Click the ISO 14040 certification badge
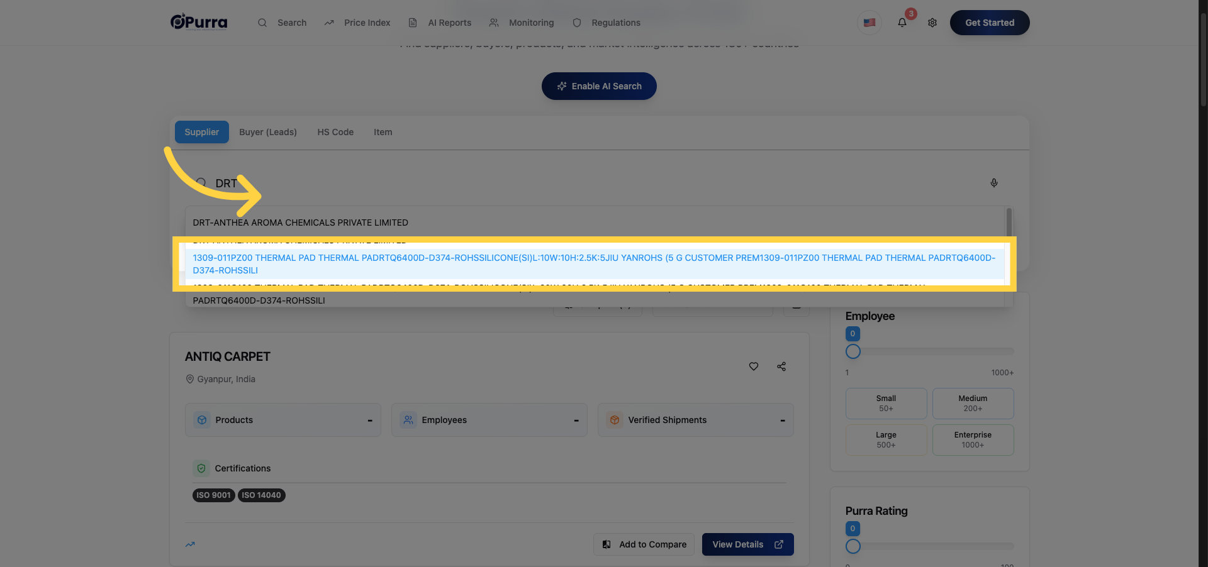Image resolution: width=1208 pixels, height=567 pixels. [x=261, y=495]
